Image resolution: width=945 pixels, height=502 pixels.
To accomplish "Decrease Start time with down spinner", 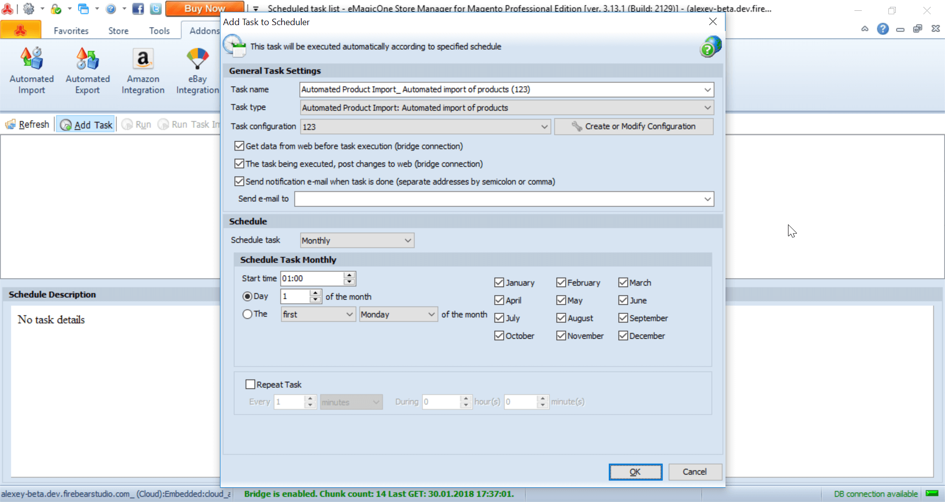I will point(349,282).
